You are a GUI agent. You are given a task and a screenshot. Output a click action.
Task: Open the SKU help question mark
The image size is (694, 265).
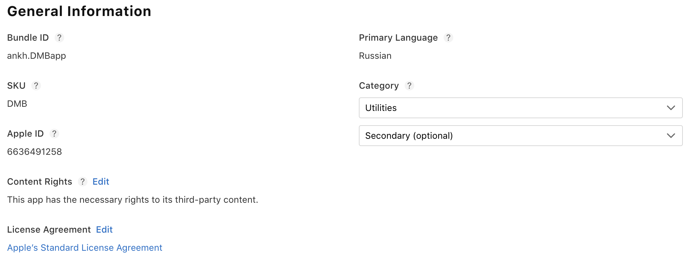(x=36, y=86)
